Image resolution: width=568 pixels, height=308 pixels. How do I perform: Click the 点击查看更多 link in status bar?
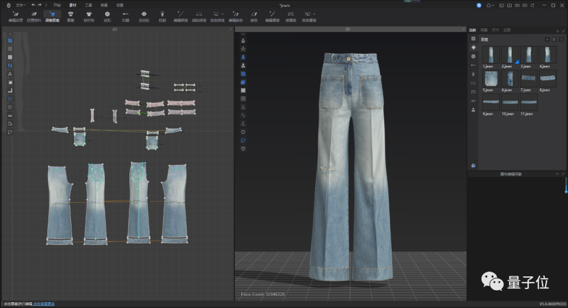pos(44,304)
